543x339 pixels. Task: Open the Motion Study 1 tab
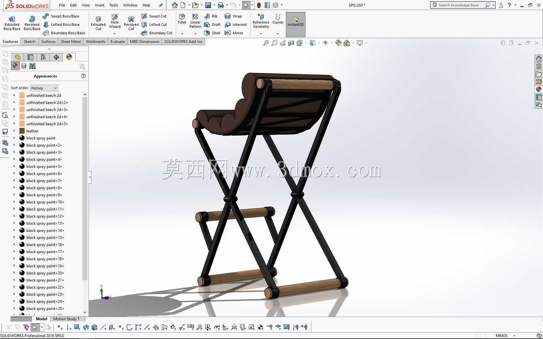pyautogui.click(x=66, y=319)
